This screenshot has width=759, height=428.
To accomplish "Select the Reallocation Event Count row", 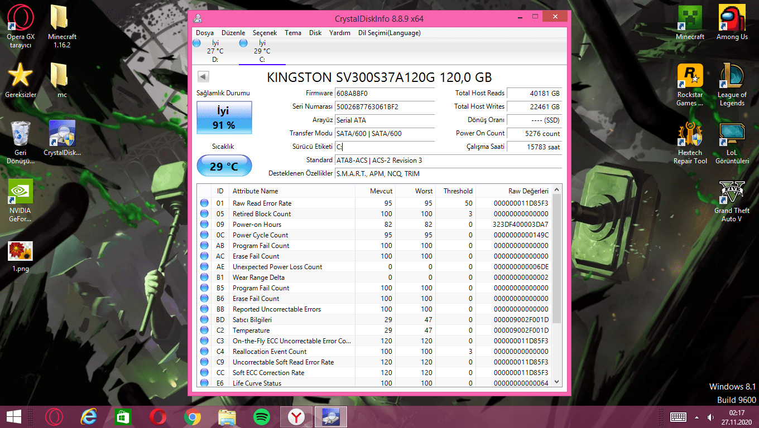I will pyautogui.click(x=374, y=351).
